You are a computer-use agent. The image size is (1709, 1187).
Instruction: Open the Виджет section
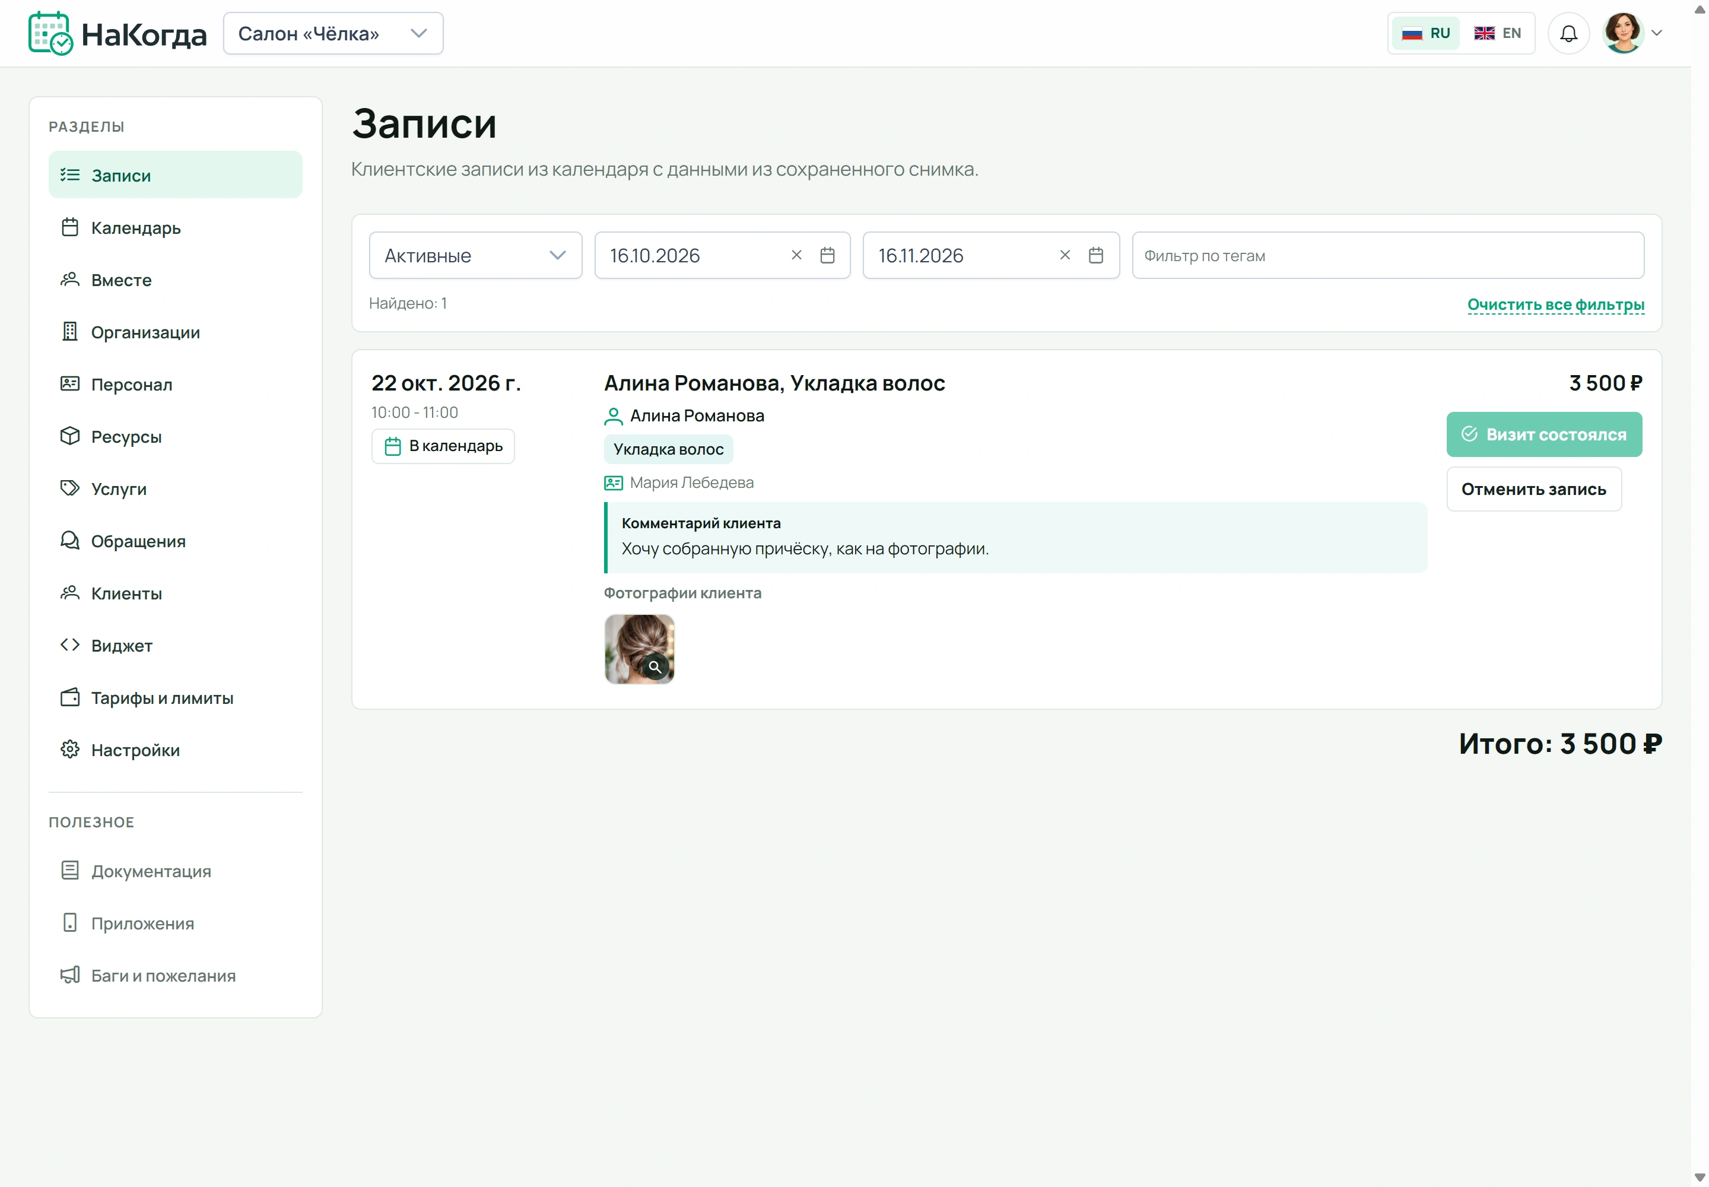(x=176, y=645)
